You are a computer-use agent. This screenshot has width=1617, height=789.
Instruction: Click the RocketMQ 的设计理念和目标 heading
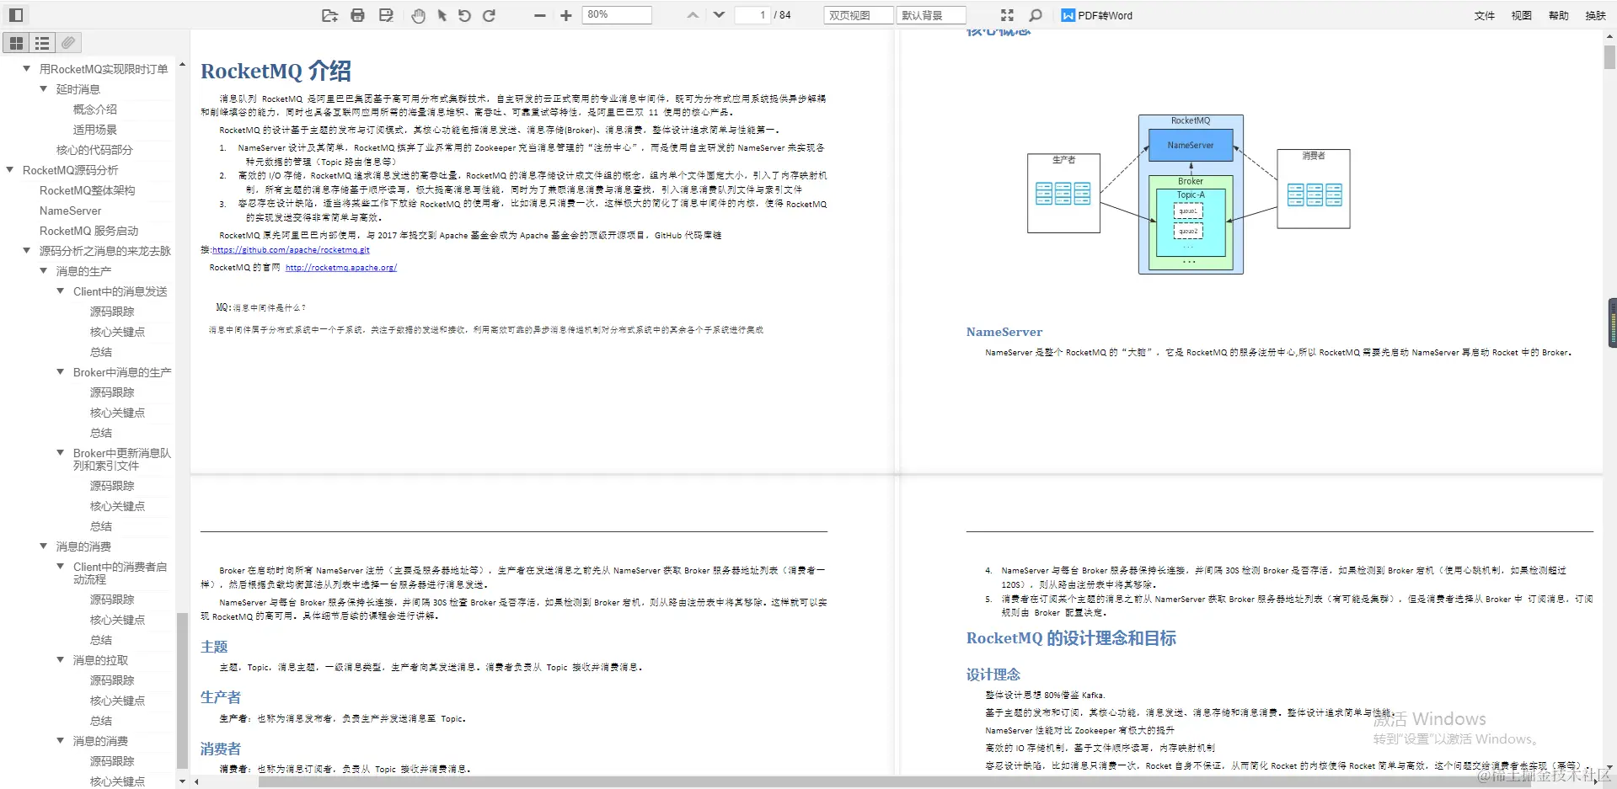coord(1071,638)
